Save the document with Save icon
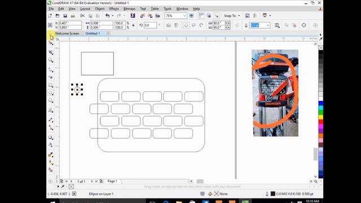Screen dimensions: 361x203 tap(65, 16)
